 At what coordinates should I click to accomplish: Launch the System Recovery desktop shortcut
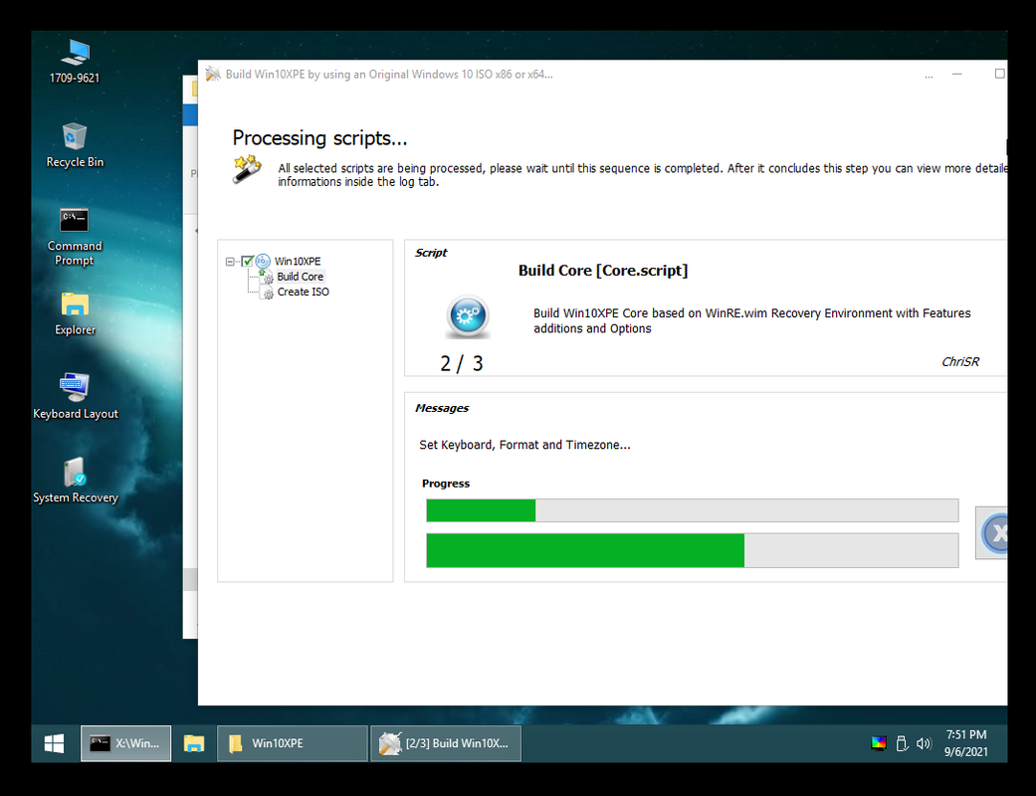(x=75, y=481)
